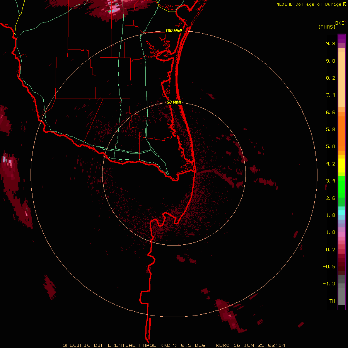Click the [PHAS] units label

[x=327, y=27]
